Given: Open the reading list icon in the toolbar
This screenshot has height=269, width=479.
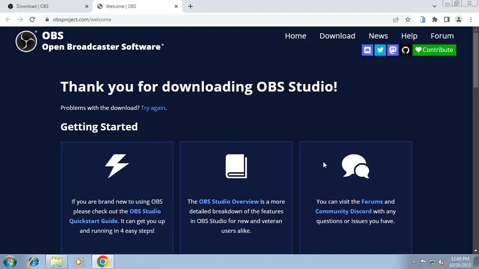Looking at the screenshot, I should [423, 19].
